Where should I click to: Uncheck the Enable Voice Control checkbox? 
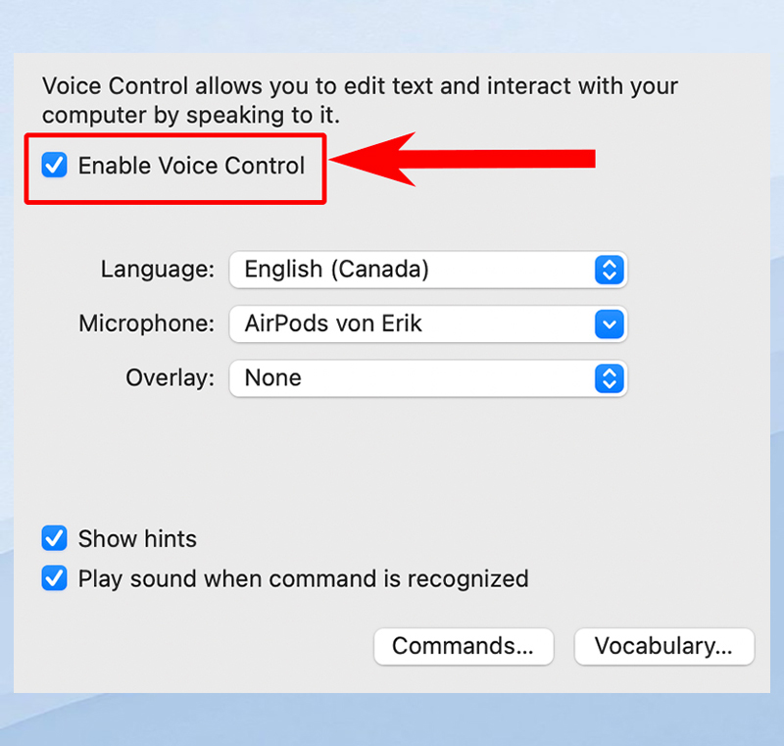pyautogui.click(x=54, y=166)
